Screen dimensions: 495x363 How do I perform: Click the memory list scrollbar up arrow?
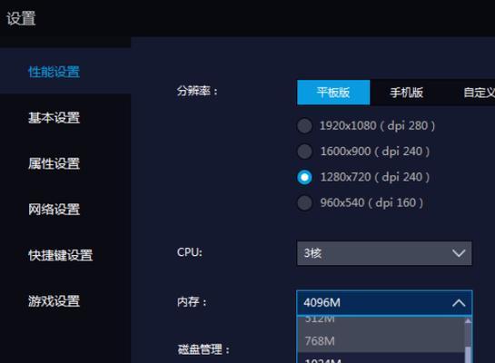click(x=468, y=320)
